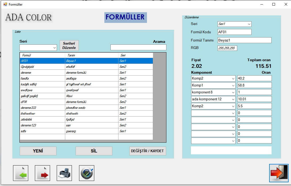Screen dimensions: 291x186
Task: Click the Formüller window title icon
Action: click(x=5, y=4)
